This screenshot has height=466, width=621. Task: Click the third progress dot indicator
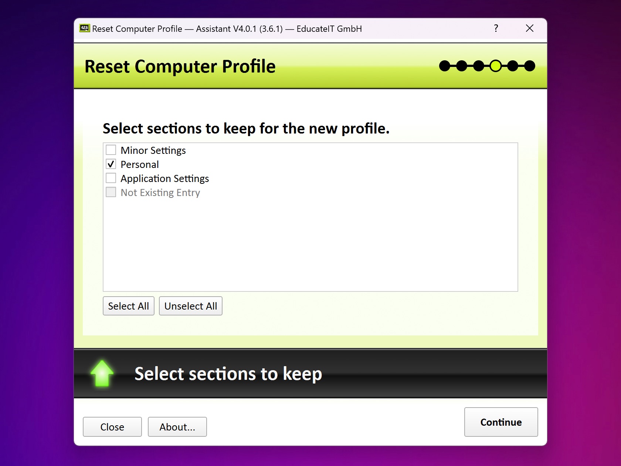479,65
